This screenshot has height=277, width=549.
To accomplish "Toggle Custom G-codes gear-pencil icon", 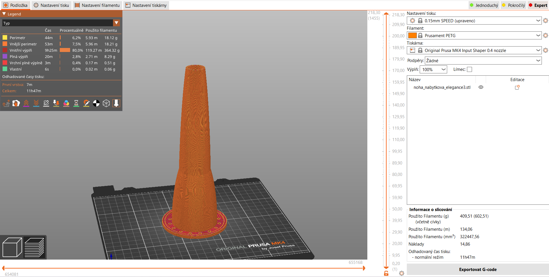I will [x=86, y=103].
